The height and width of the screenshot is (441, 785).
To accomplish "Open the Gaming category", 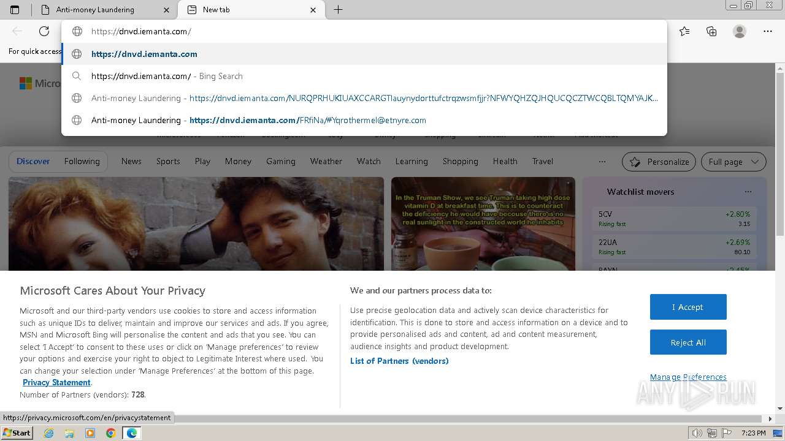I will coord(281,162).
